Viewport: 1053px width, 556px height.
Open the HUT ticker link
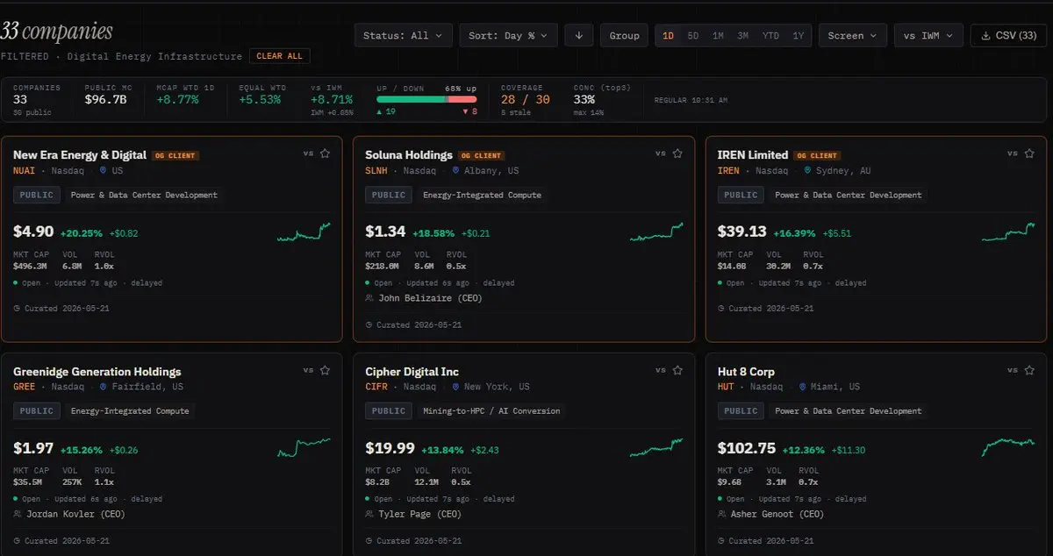coord(726,387)
